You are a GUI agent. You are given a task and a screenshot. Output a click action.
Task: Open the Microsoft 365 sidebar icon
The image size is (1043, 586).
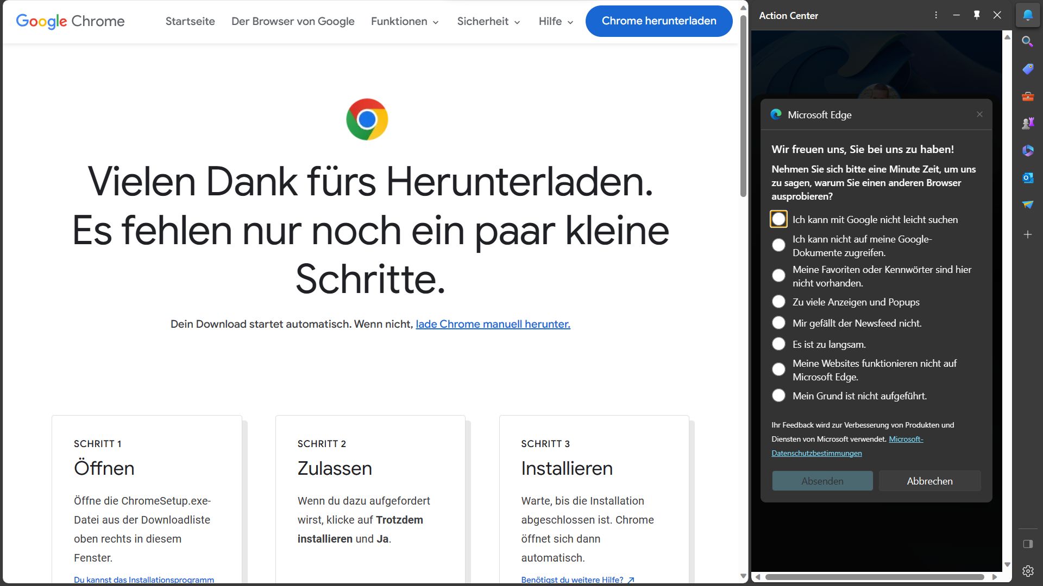pyautogui.click(x=1027, y=150)
